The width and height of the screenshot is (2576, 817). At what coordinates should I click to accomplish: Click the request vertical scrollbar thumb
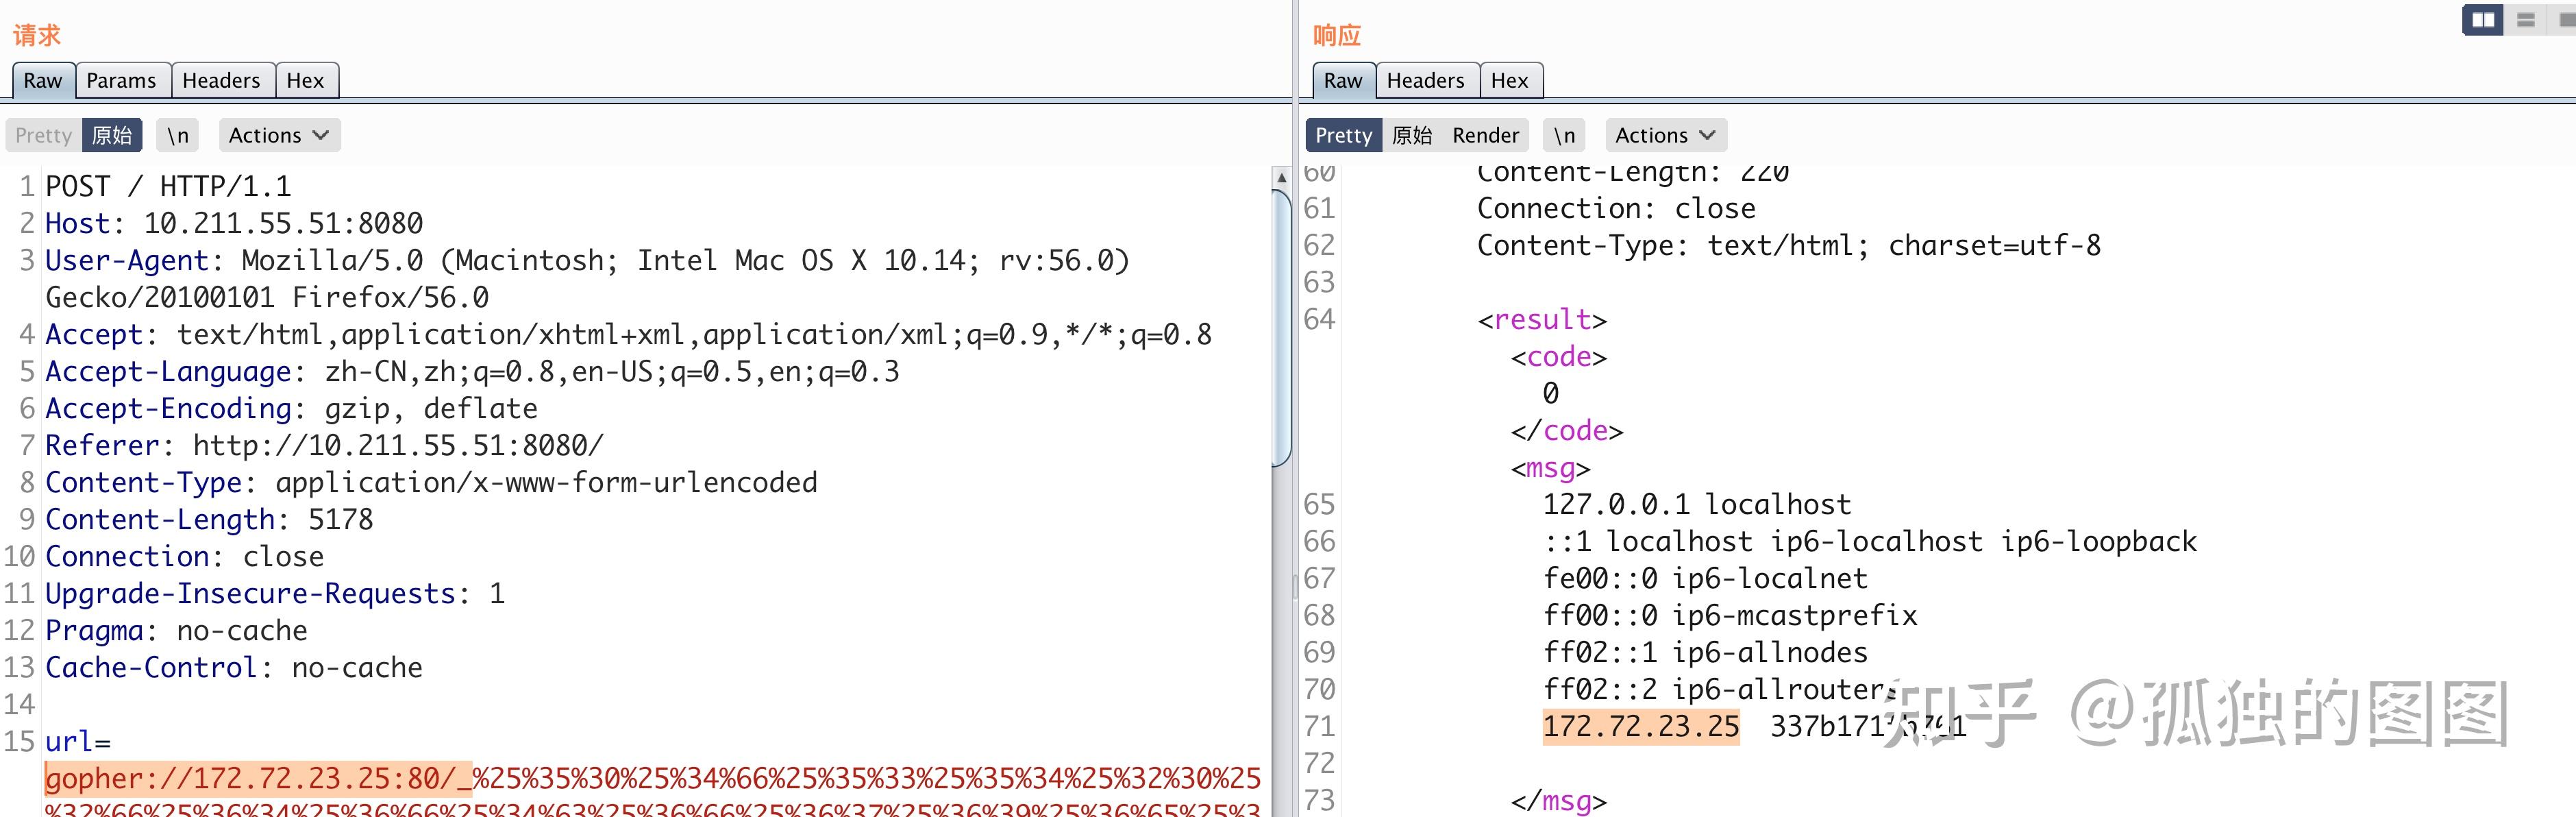point(1281,330)
